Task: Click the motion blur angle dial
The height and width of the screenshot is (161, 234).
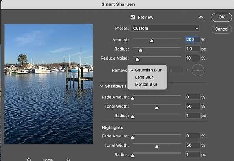Action: coord(198,70)
